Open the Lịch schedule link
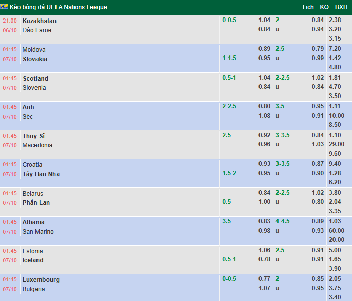 point(308,7)
